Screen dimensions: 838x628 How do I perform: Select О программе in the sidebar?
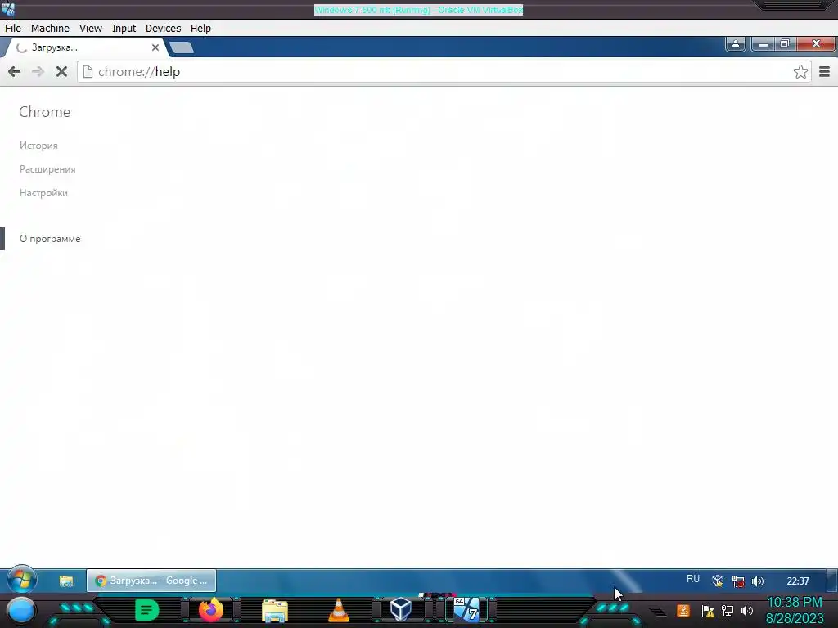click(x=50, y=239)
